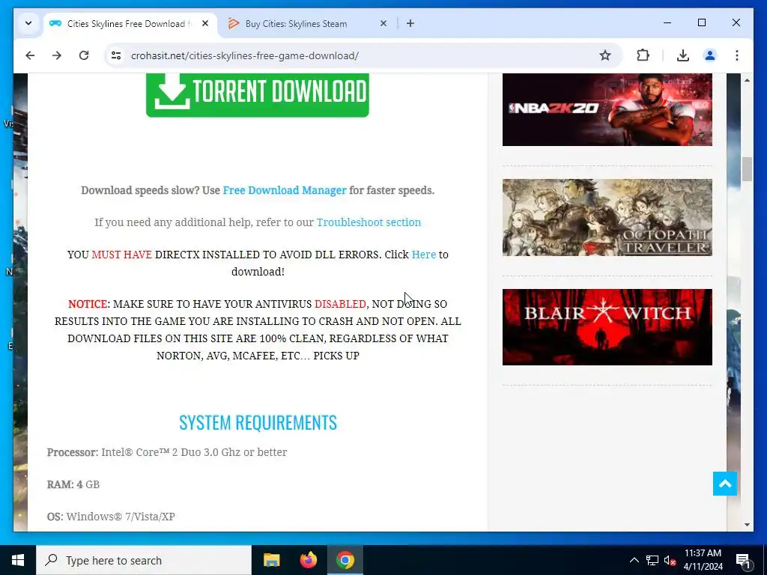Click the DirectX 'Here' download link
The image size is (767, 575).
pos(424,255)
